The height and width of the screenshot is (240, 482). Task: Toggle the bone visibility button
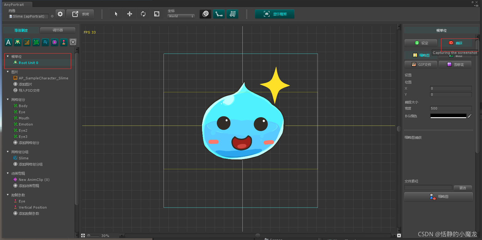tap(219, 14)
